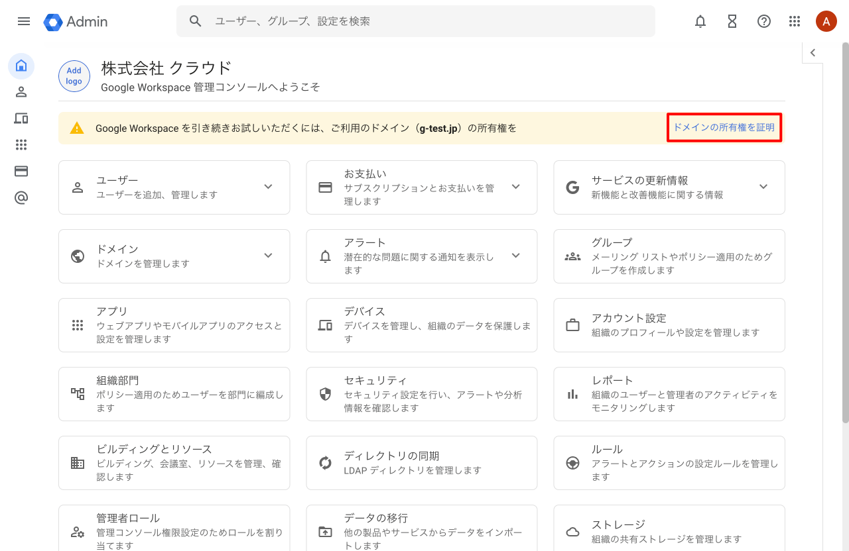Click the globe icon on ドメイン card
The height and width of the screenshot is (551, 849).
coord(78,256)
